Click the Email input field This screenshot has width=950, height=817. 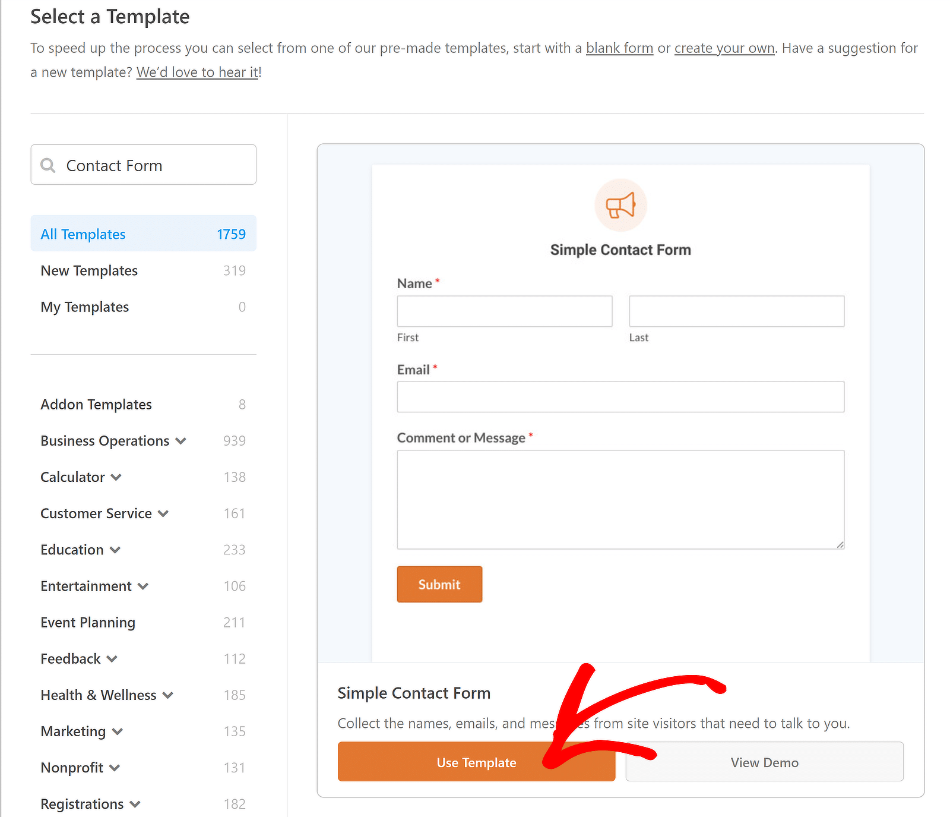(x=620, y=397)
